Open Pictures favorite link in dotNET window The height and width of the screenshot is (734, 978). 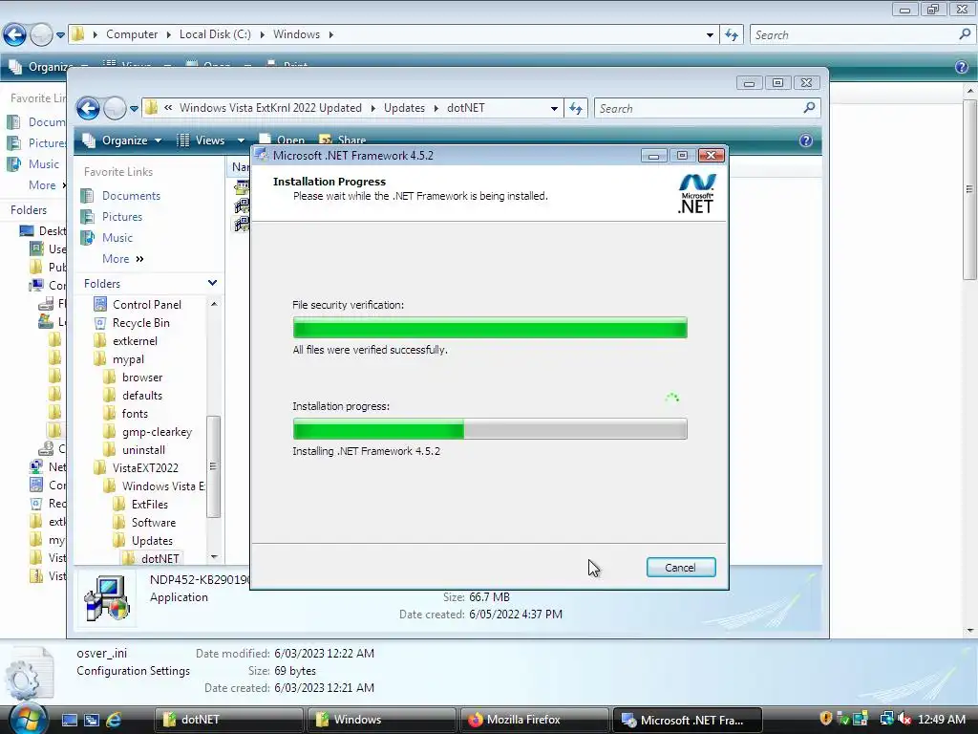tap(121, 217)
